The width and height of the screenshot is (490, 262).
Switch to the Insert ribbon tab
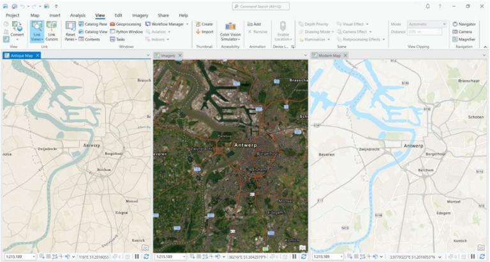[x=55, y=15]
